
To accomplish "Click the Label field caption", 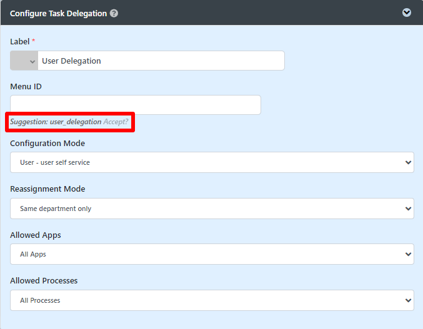I will coord(19,41).
